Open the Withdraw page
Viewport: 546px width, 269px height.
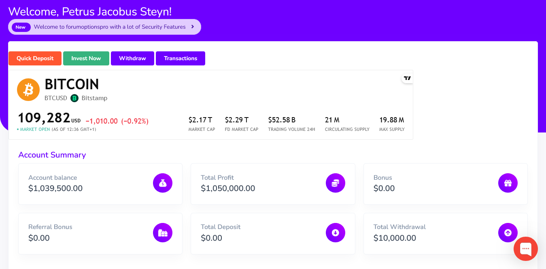pyautogui.click(x=132, y=58)
